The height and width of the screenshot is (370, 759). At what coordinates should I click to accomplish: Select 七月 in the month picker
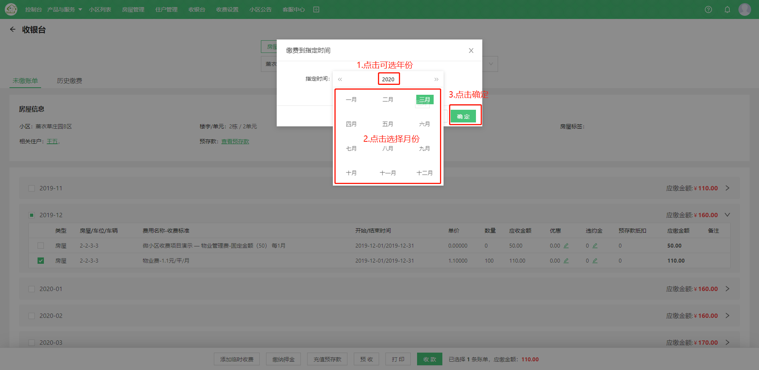click(351, 148)
